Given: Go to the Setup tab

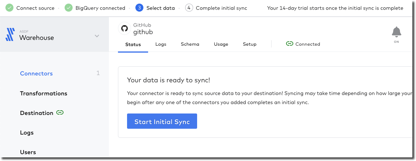Looking at the screenshot, I should 249,44.
